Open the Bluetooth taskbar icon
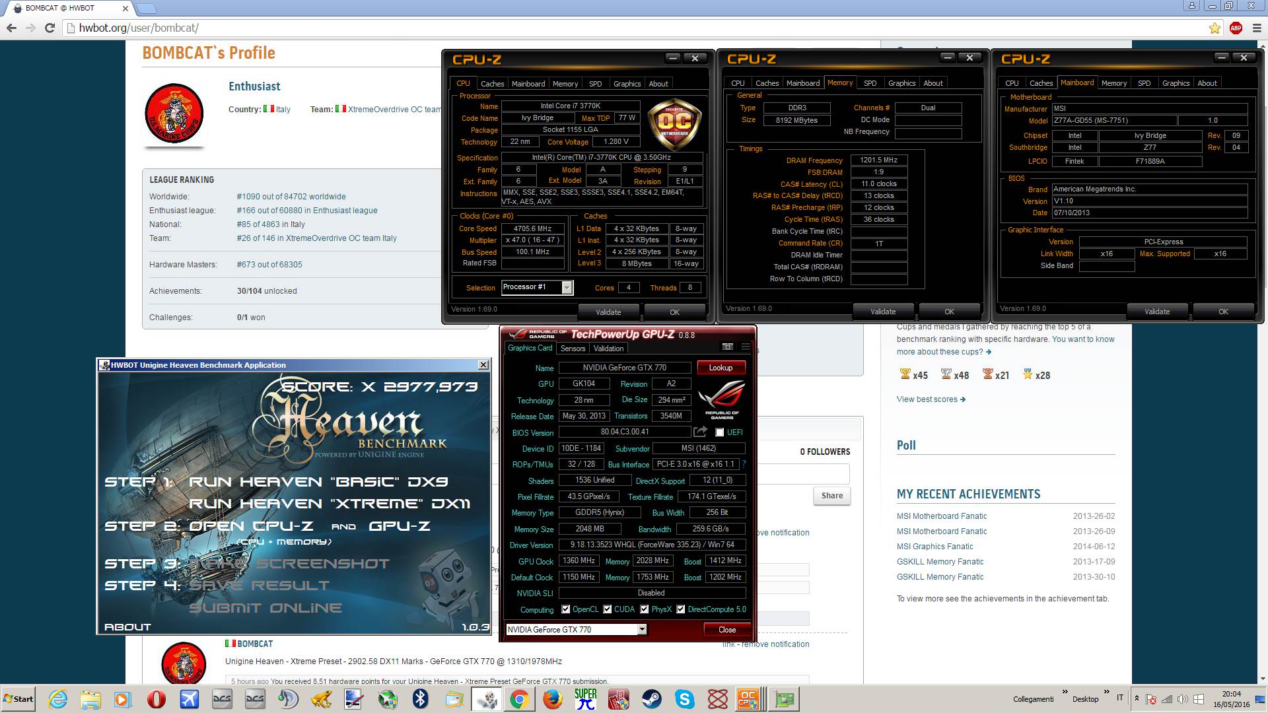The height and width of the screenshot is (713, 1268). pyautogui.click(x=421, y=698)
